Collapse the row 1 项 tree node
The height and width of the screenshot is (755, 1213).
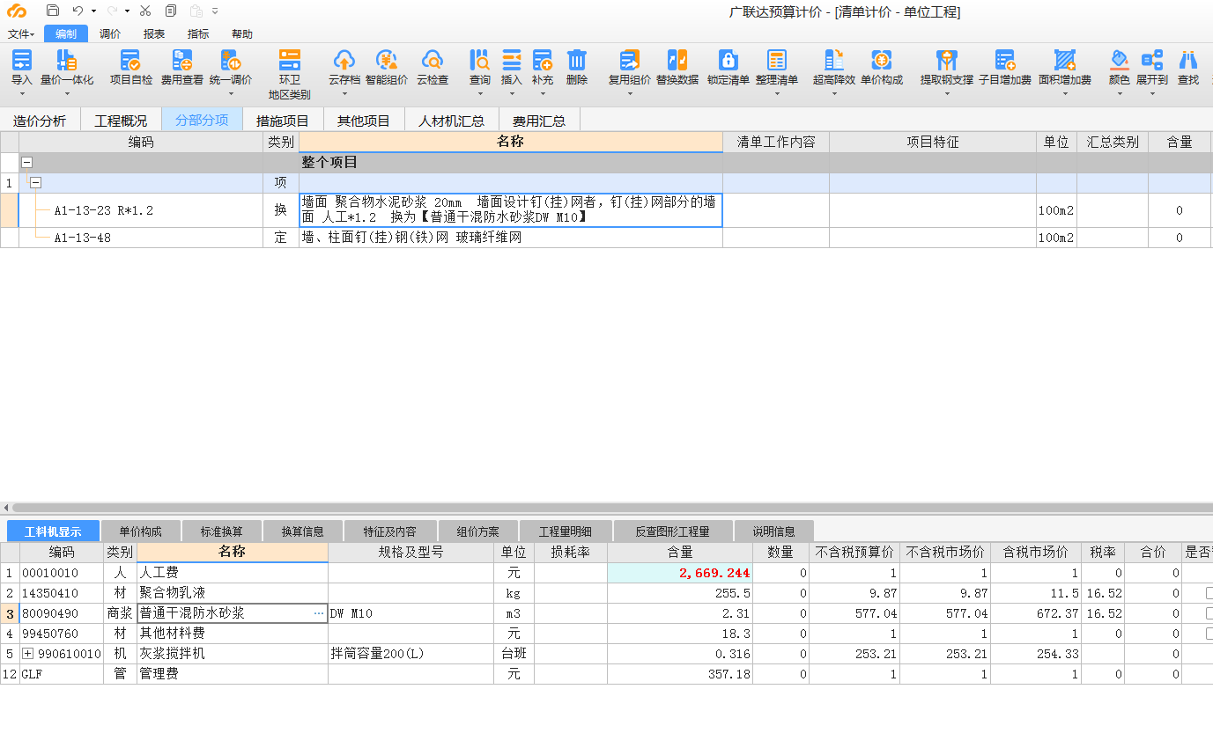35,183
